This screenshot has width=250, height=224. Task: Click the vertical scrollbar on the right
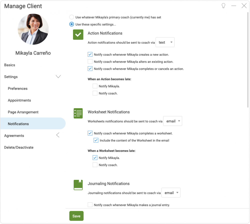point(248,60)
